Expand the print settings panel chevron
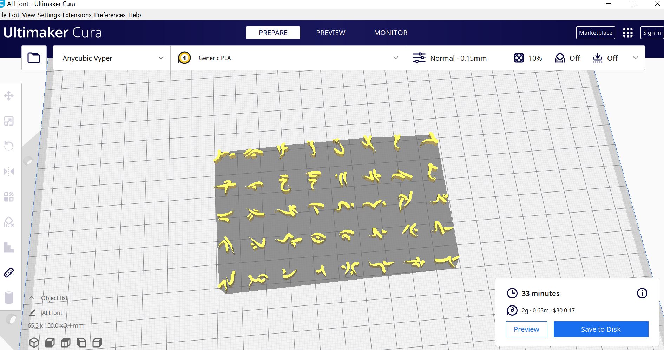Viewport: 664px width, 350px height. [636, 58]
